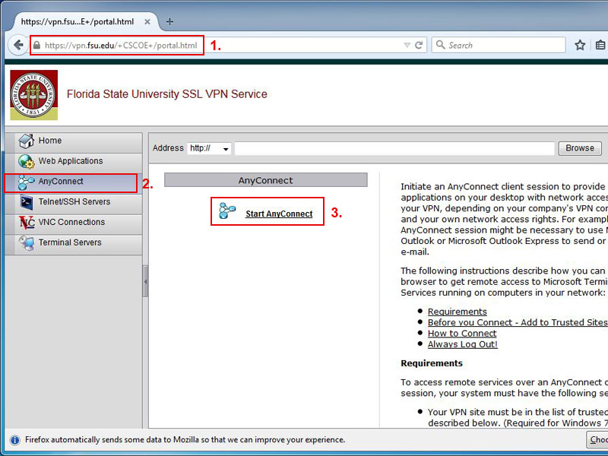The width and height of the screenshot is (608, 456).
Task: Click the Terminal Servers icon
Action: pos(27,243)
